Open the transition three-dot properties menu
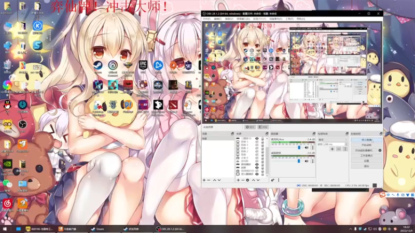 [345, 149]
